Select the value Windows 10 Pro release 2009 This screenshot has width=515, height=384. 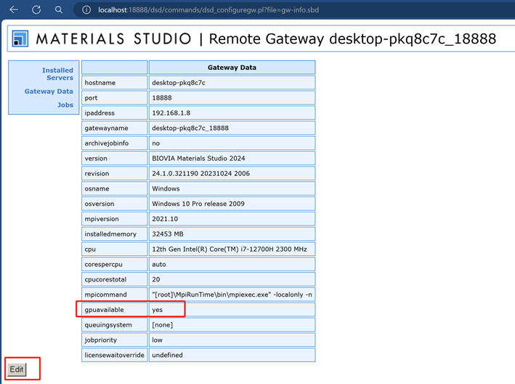click(x=232, y=204)
